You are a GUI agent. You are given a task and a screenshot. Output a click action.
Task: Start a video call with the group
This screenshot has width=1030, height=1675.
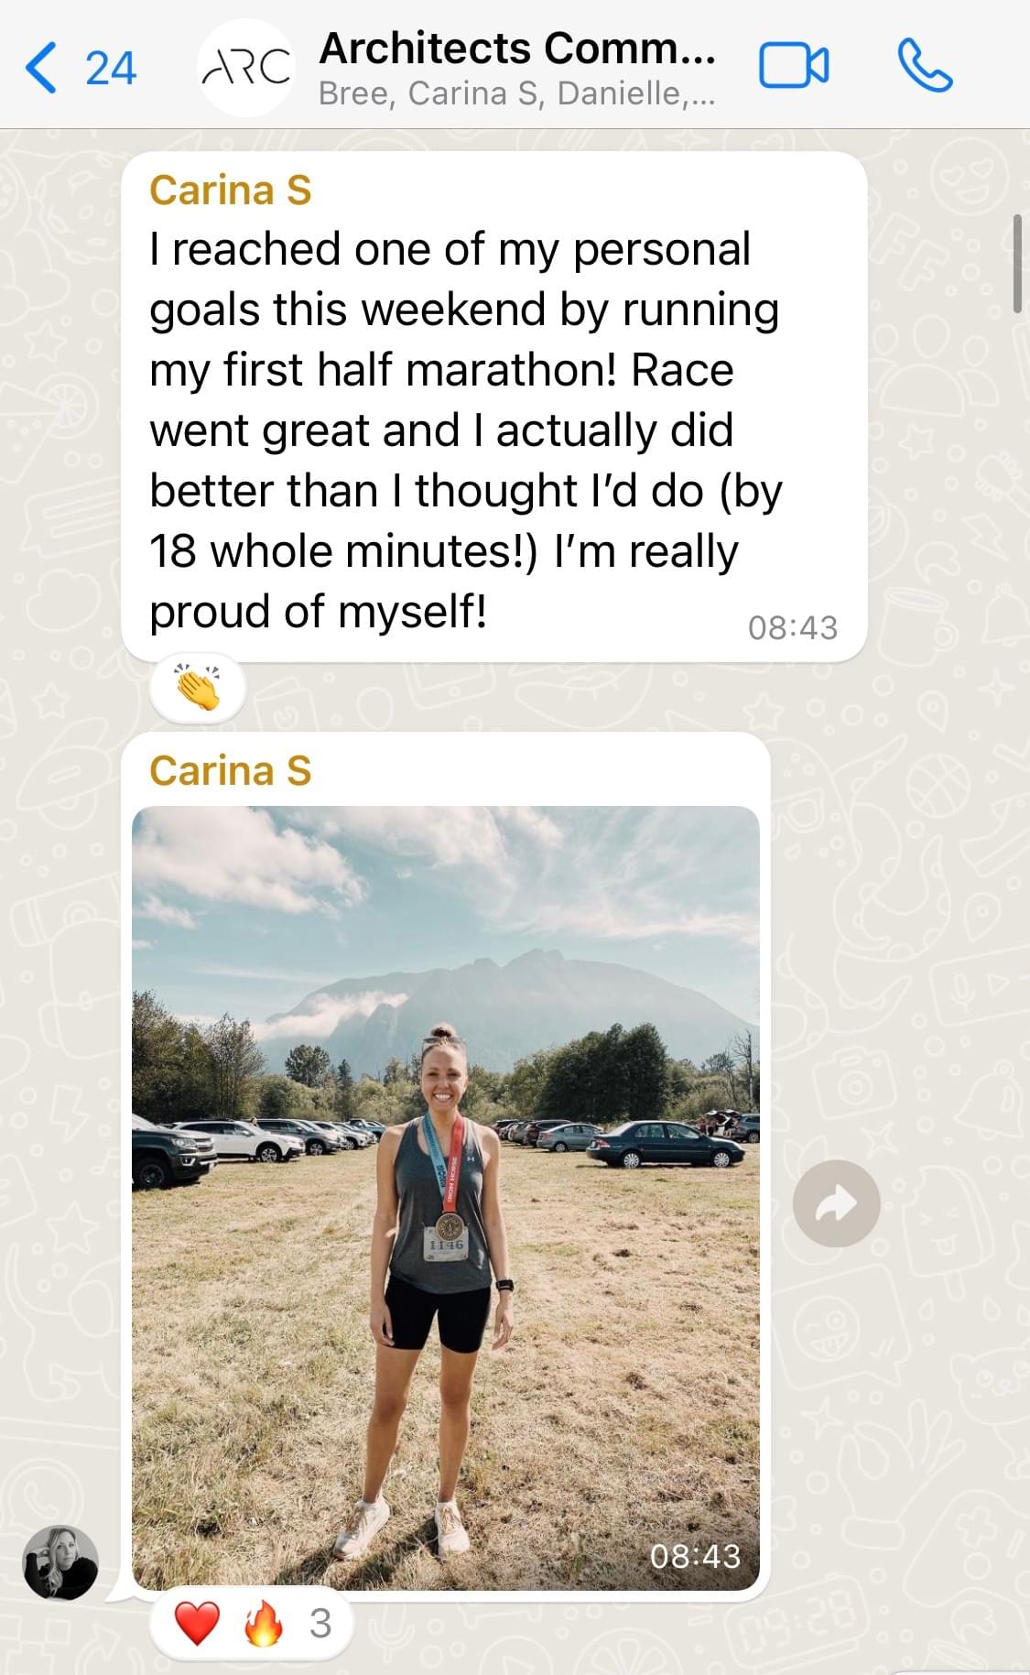click(x=794, y=67)
